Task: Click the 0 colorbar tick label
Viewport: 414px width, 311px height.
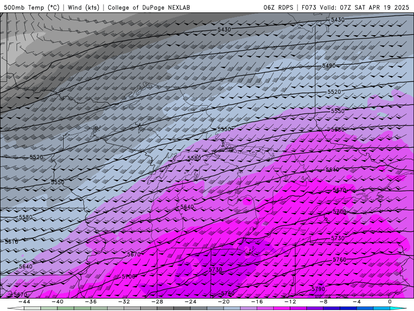Action: 390,302
